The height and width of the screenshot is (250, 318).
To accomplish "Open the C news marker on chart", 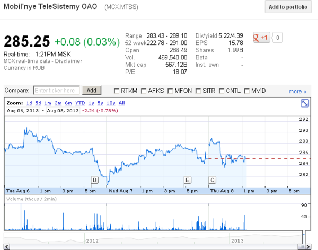I will [x=213, y=180].
